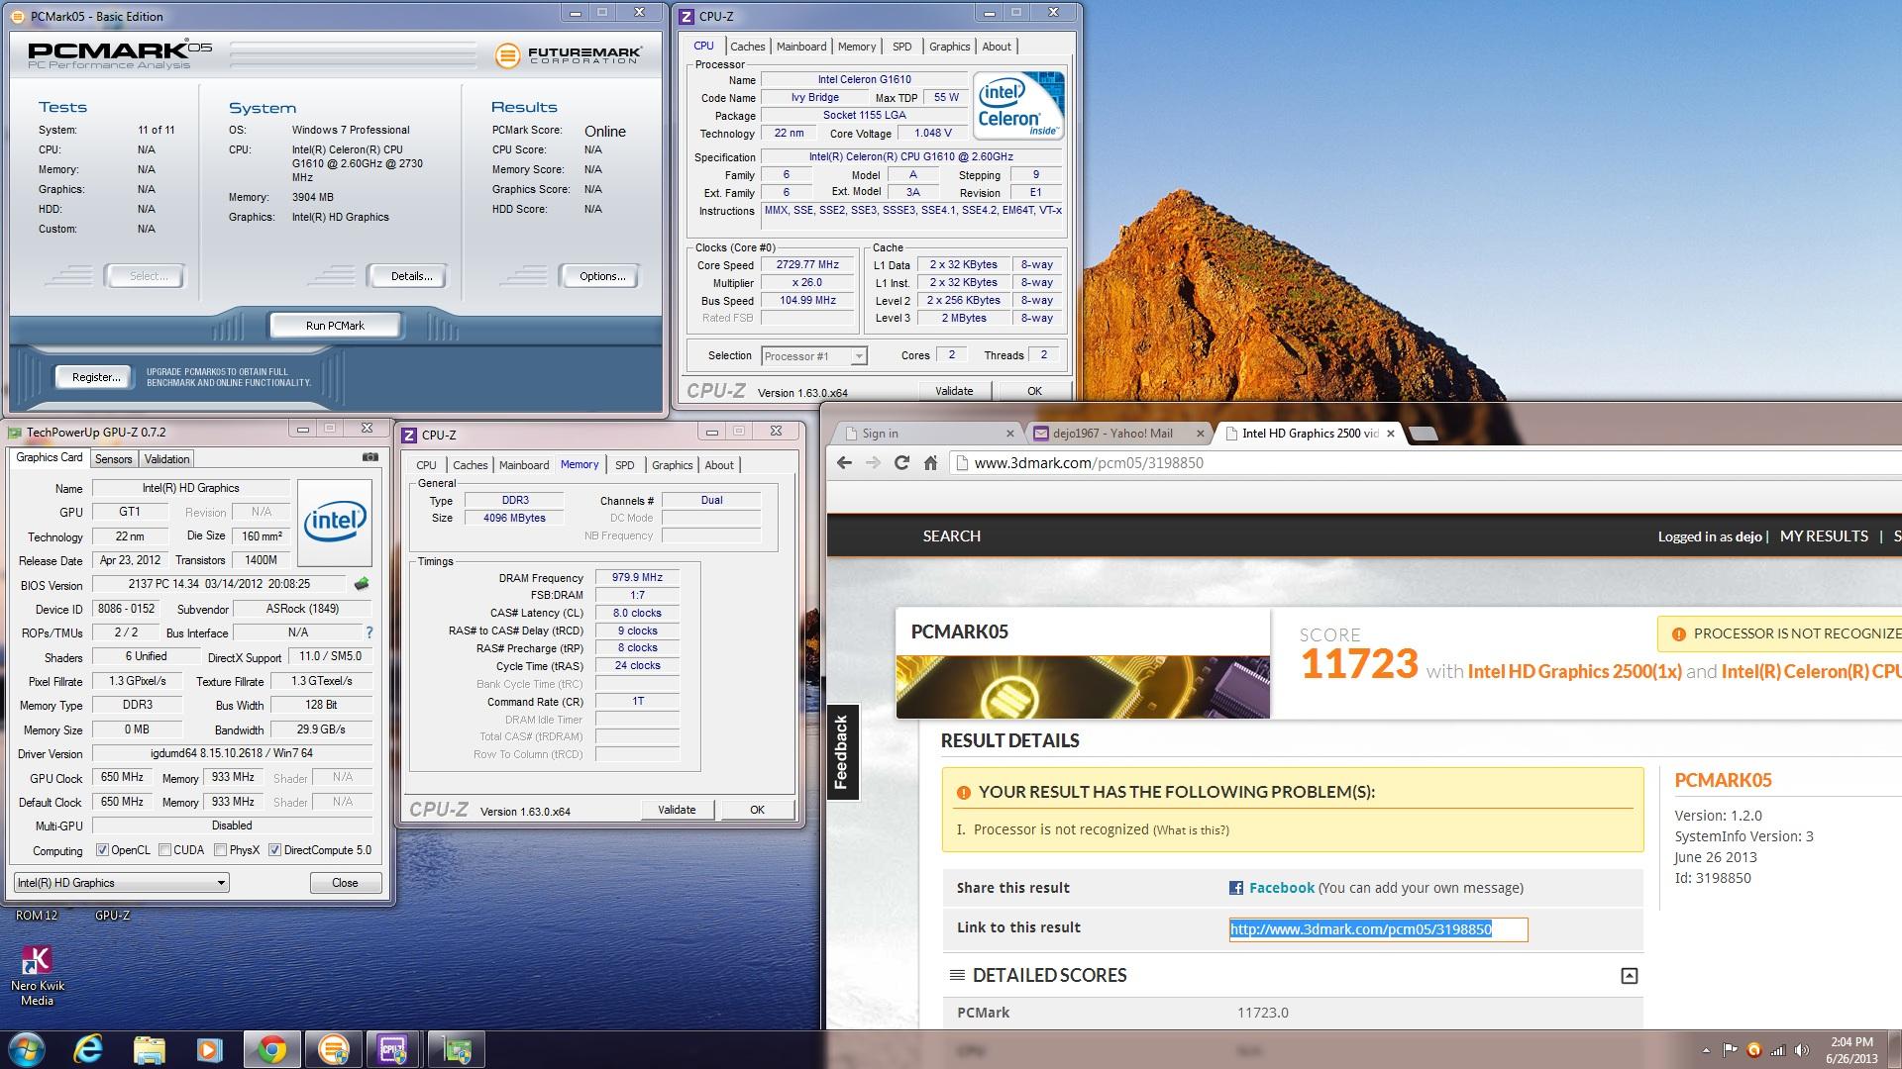Open the SPD tab in the memory CPU-Z window

coord(624,465)
